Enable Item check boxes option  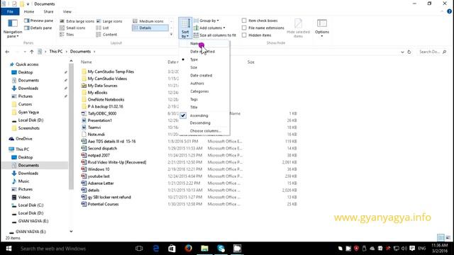pyautogui.click(x=244, y=21)
